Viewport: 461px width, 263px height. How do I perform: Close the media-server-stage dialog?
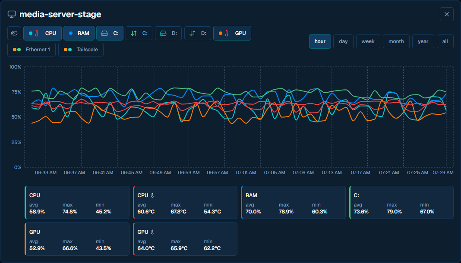(447, 14)
